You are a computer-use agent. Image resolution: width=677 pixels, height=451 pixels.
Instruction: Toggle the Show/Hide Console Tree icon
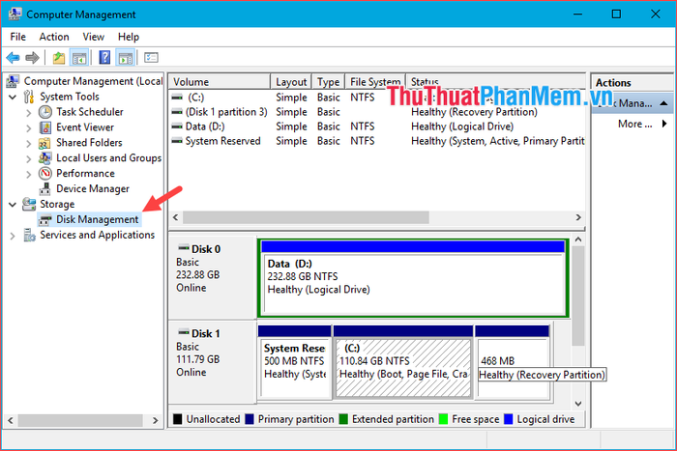[79, 57]
